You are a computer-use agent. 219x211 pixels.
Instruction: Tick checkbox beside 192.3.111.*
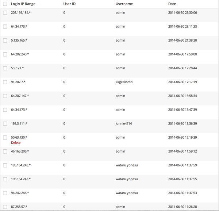(x=5, y=124)
